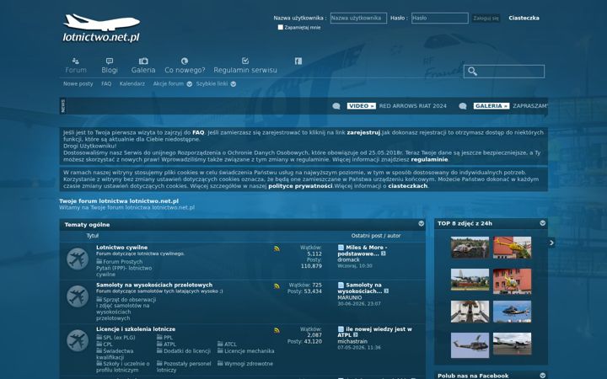Click post icon beside ile nowej wiedzy thread
607x379 pixels.
(341, 329)
